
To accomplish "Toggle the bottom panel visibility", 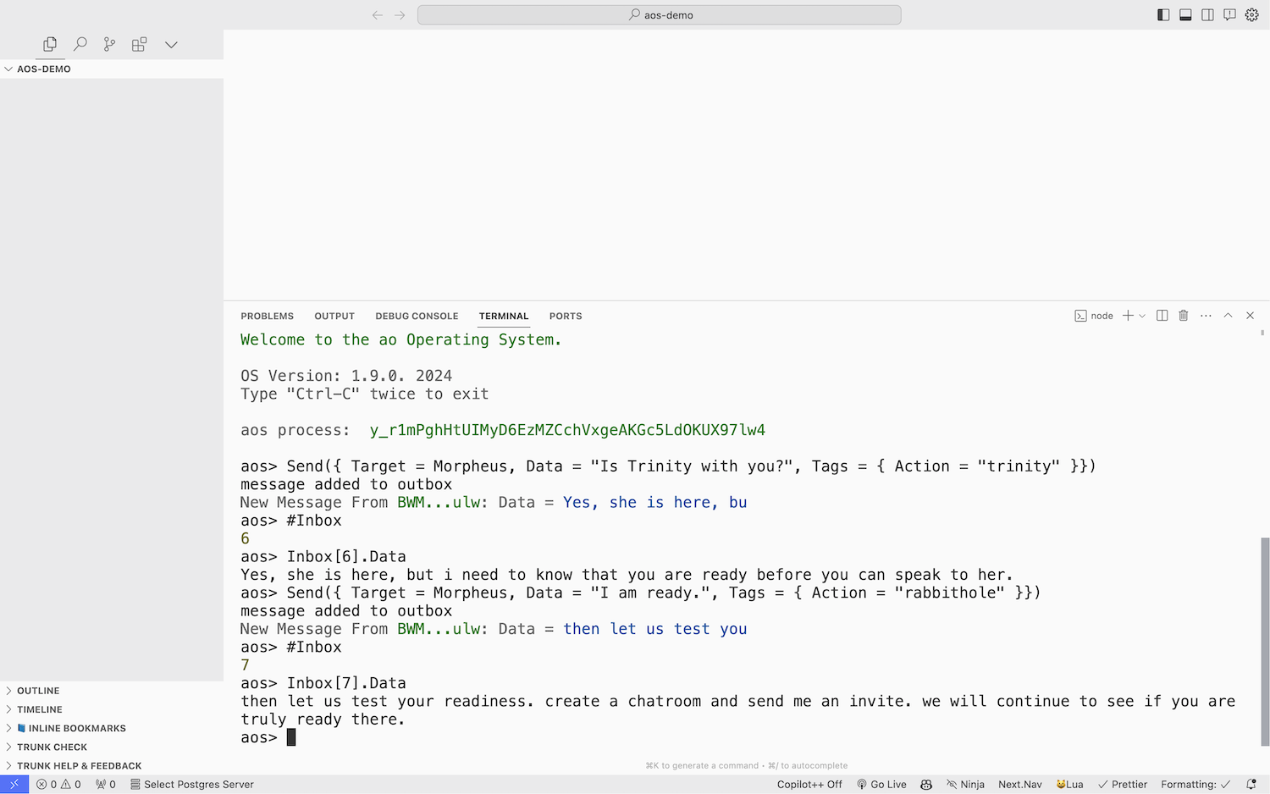I will pyautogui.click(x=1185, y=14).
